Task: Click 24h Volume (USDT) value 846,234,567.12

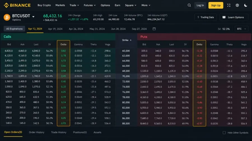Action: point(156,19)
